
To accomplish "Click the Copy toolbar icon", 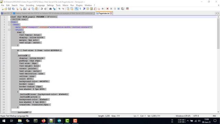I will click(x=33, y=9).
